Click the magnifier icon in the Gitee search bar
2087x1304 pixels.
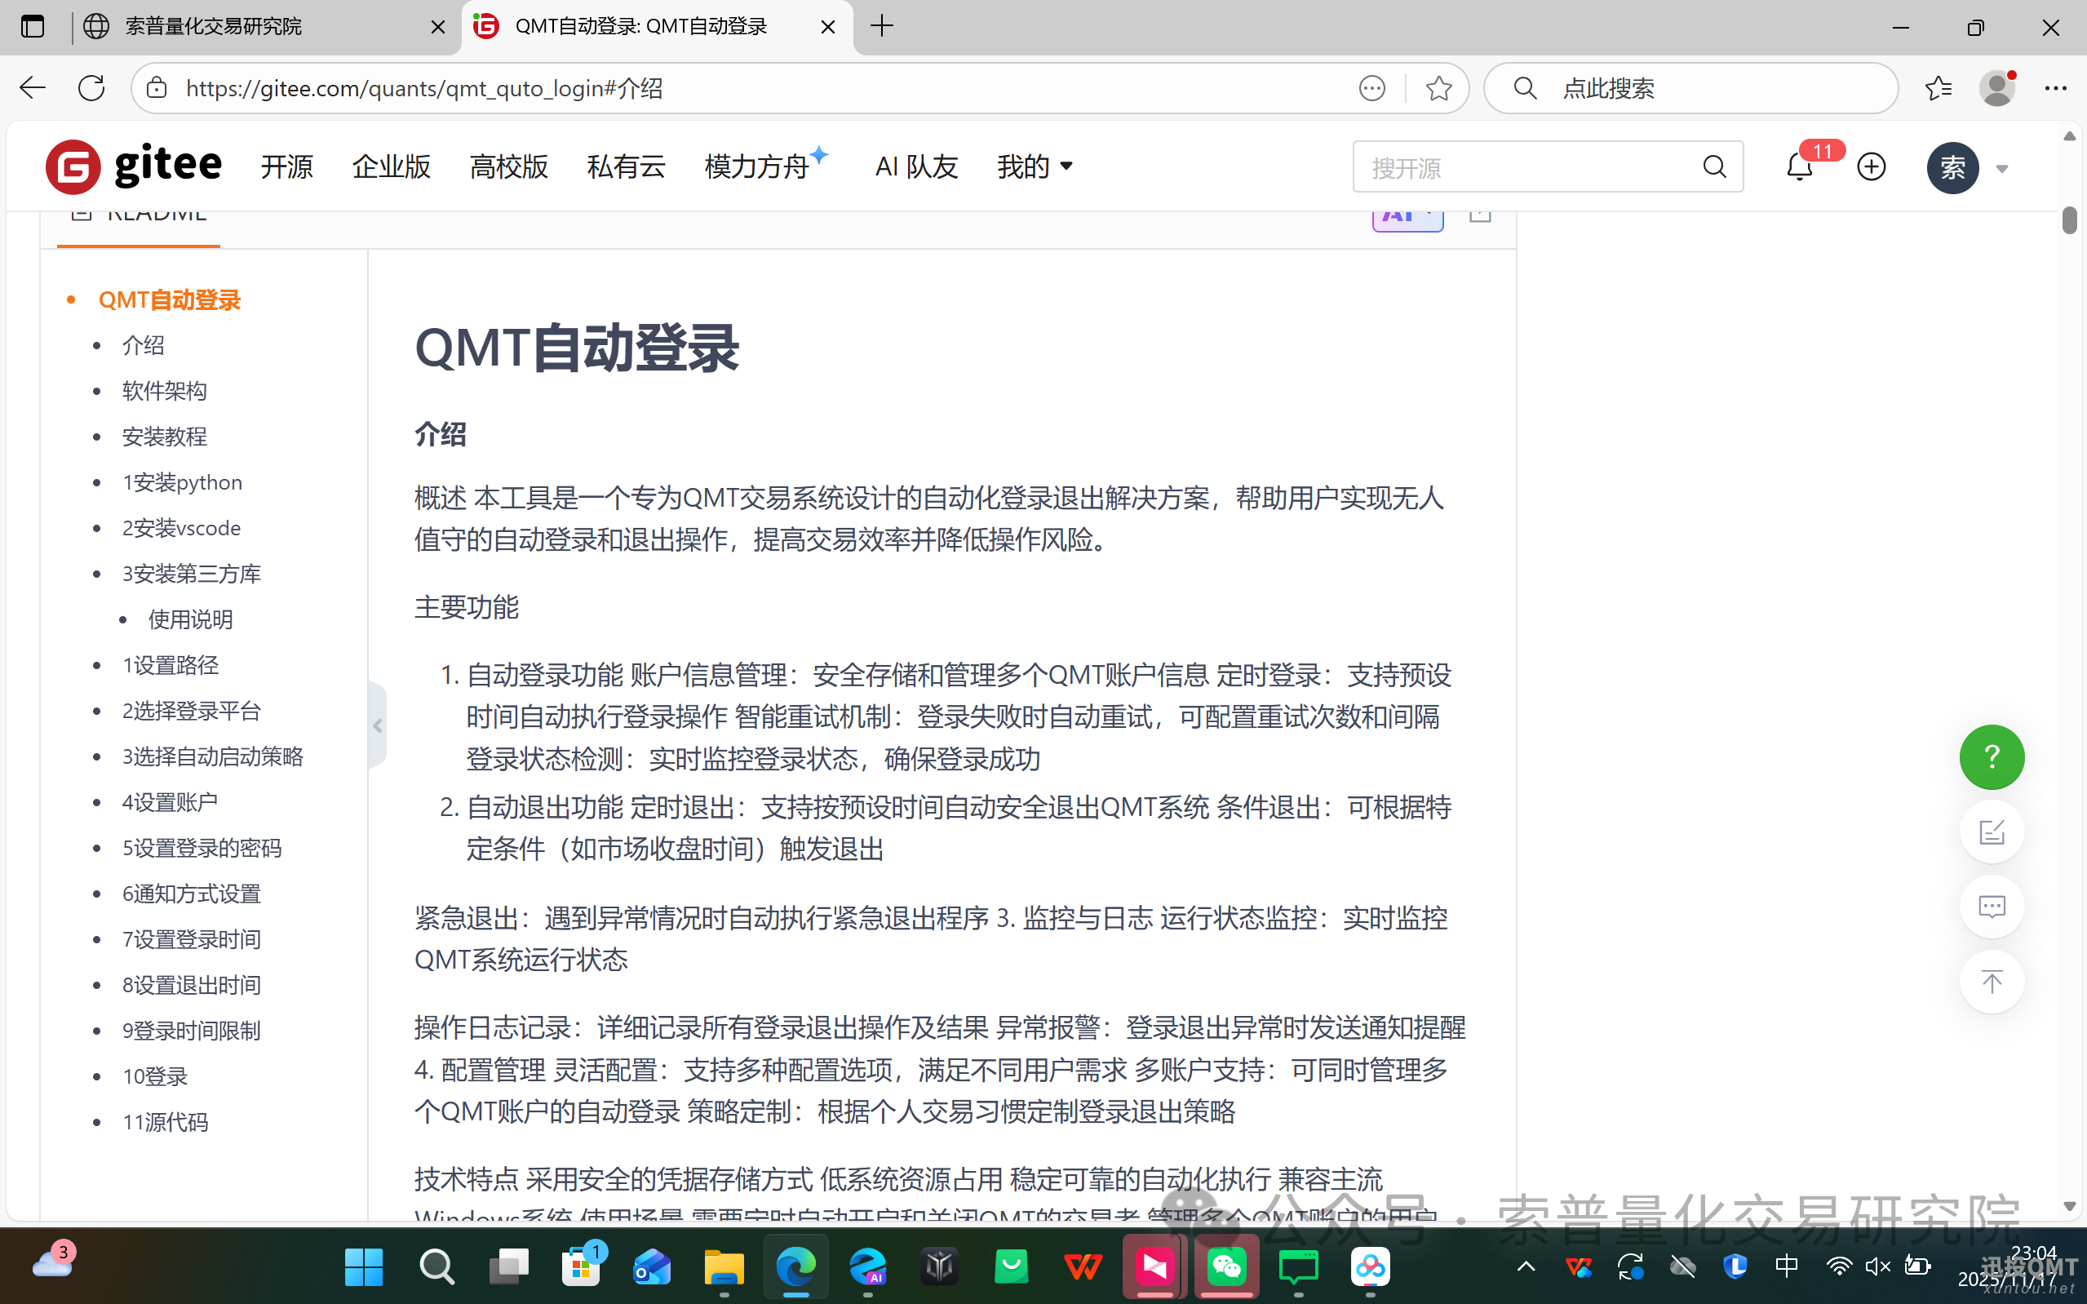click(1715, 166)
